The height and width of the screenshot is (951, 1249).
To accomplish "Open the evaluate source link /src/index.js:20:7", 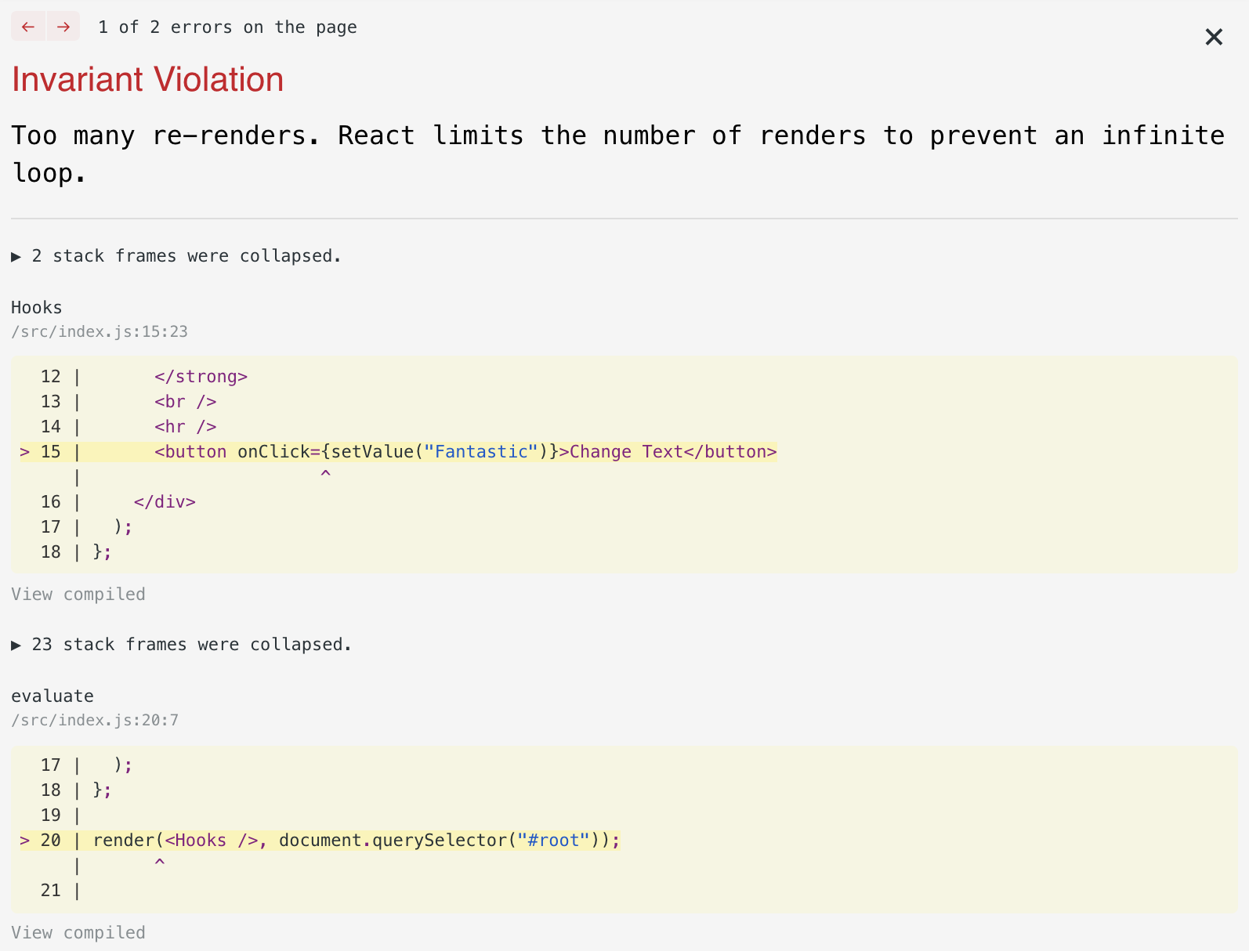I will point(95,720).
